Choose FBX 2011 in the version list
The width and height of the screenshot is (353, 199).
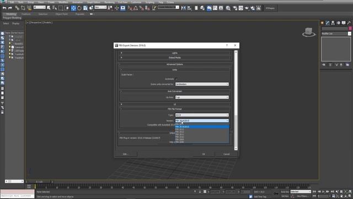202,134
